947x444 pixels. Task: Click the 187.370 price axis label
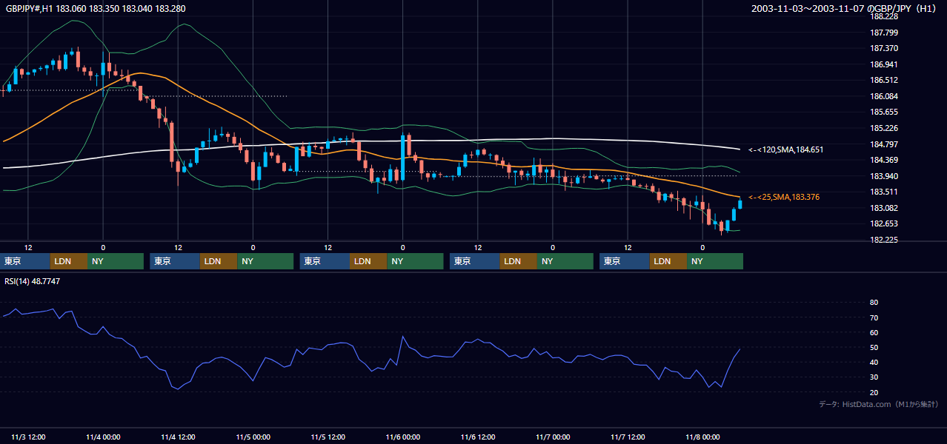883,48
